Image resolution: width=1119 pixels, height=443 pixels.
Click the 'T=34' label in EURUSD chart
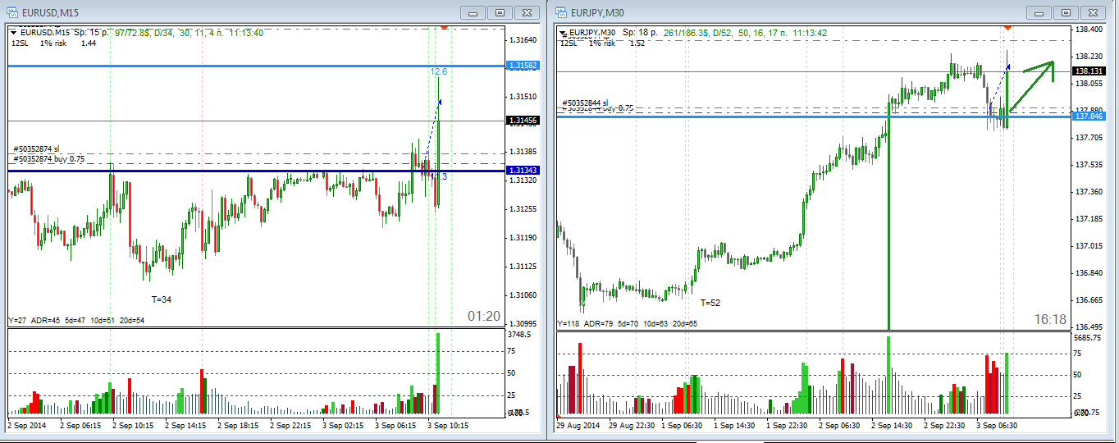[x=162, y=299]
